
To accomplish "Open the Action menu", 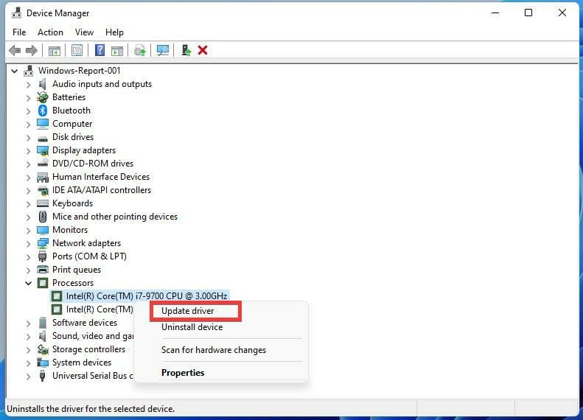I will [50, 32].
